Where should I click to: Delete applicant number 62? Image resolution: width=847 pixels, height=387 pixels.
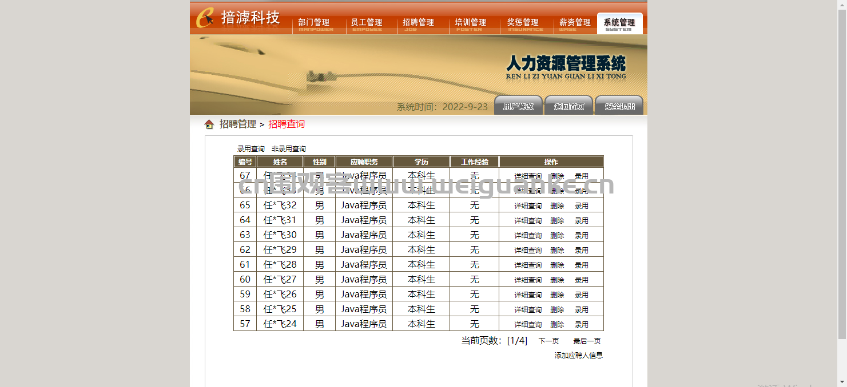558,251
